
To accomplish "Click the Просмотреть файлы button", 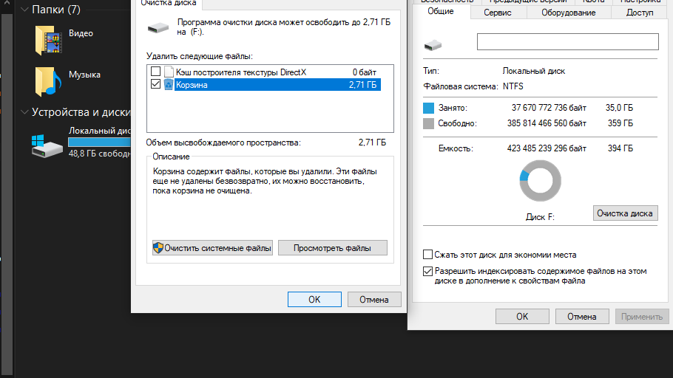I will [333, 248].
